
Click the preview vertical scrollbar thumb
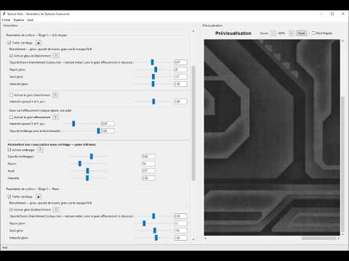click(342, 164)
